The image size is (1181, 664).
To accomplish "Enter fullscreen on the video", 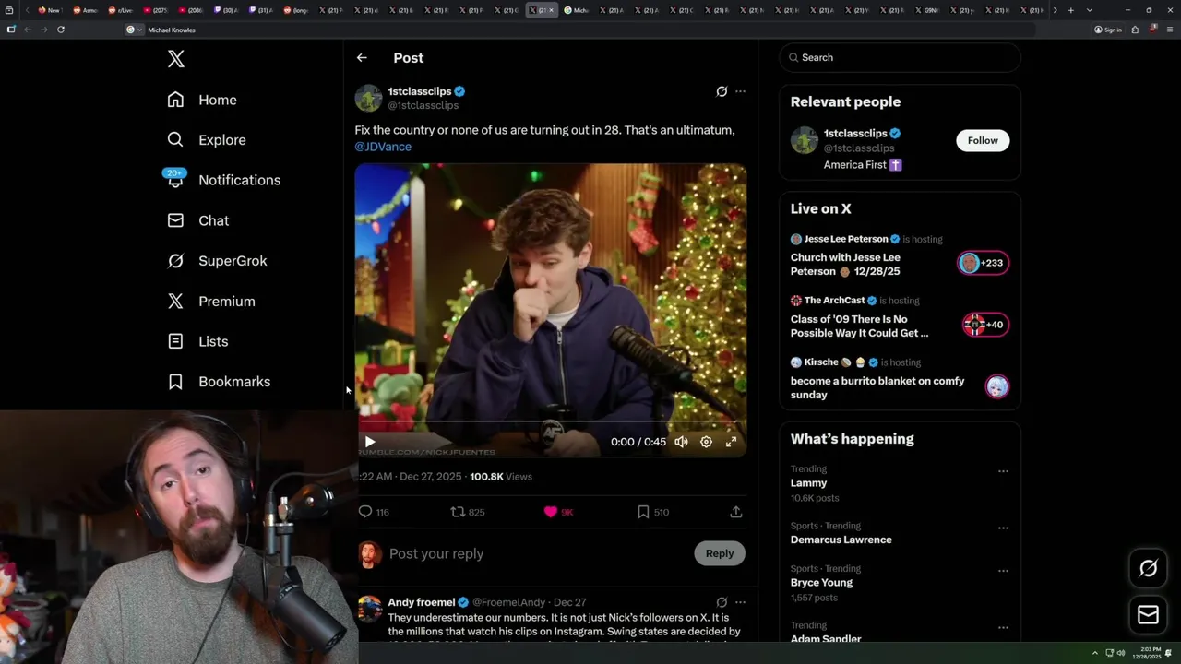I will point(731,442).
